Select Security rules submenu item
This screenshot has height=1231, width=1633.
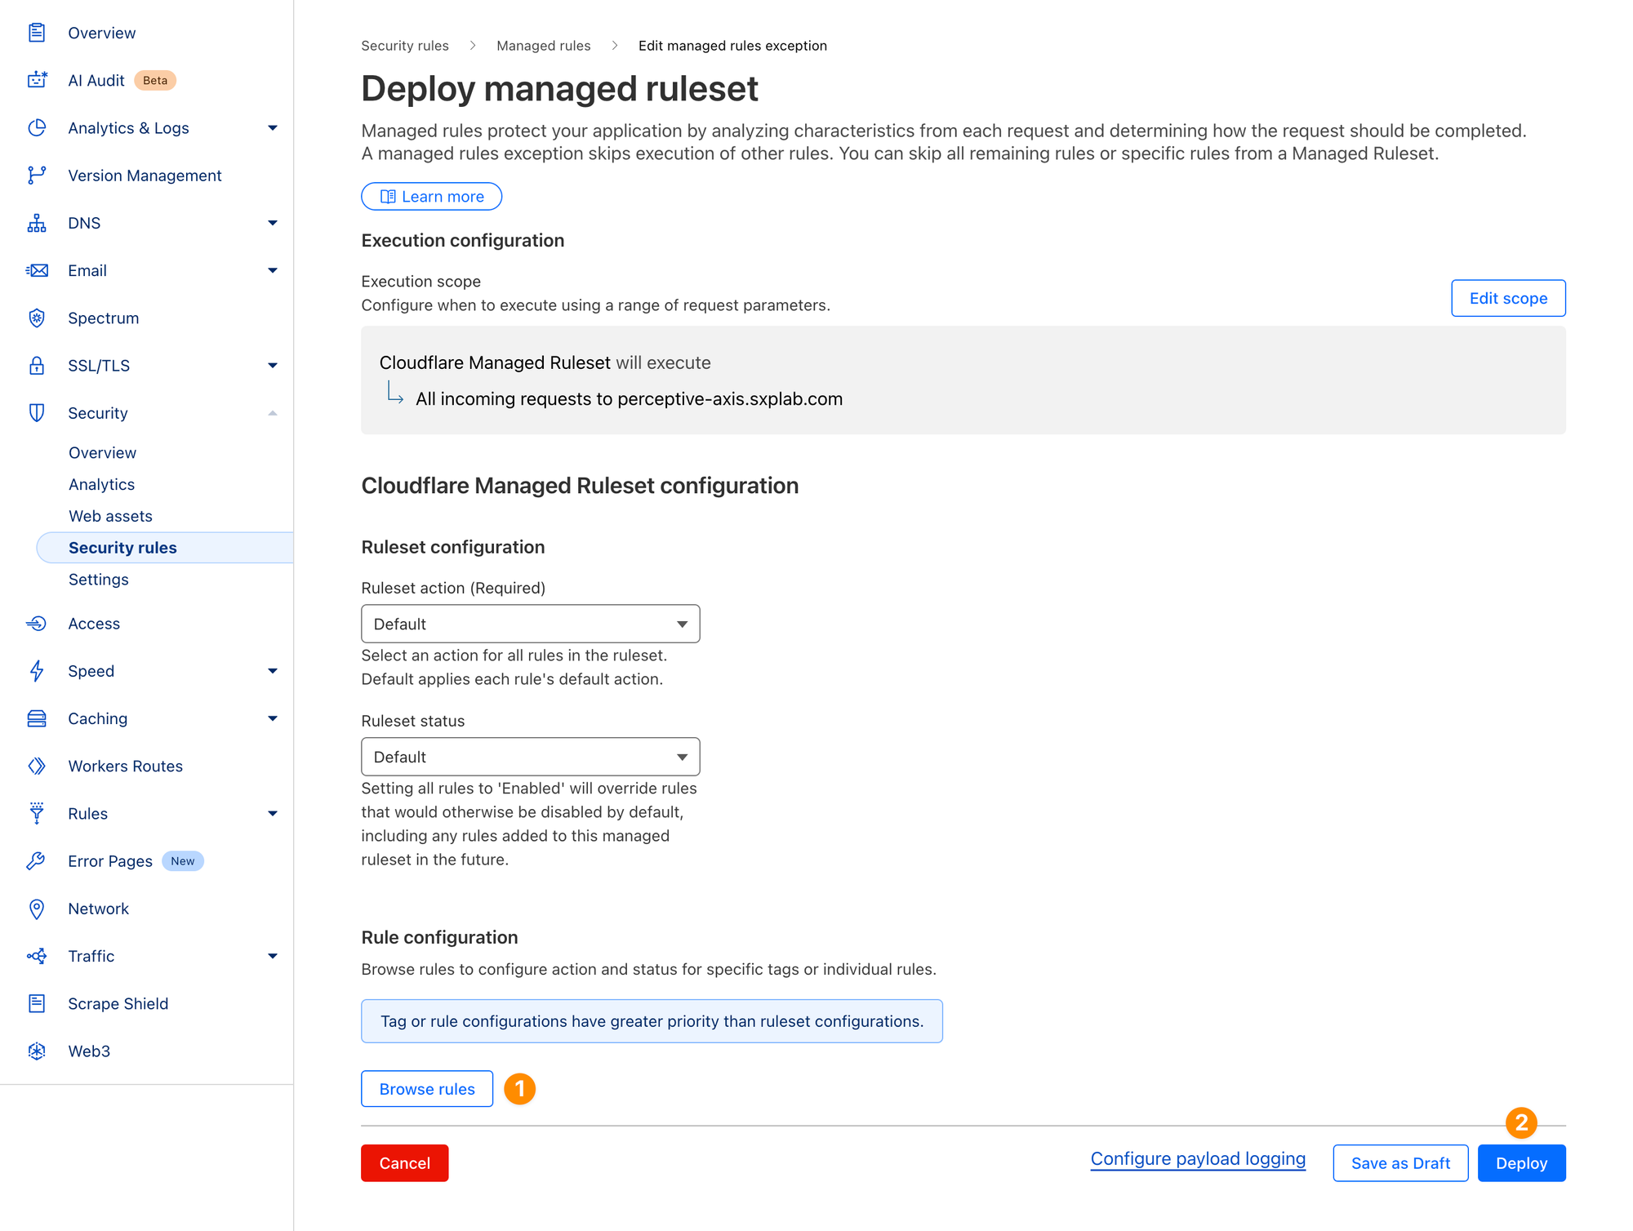coord(166,548)
